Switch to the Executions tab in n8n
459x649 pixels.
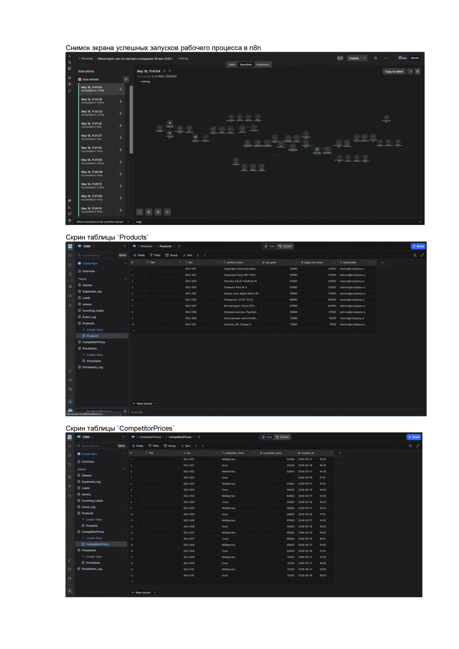246,65
